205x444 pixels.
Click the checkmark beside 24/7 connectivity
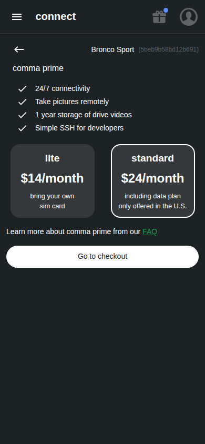pyautogui.click(x=22, y=88)
